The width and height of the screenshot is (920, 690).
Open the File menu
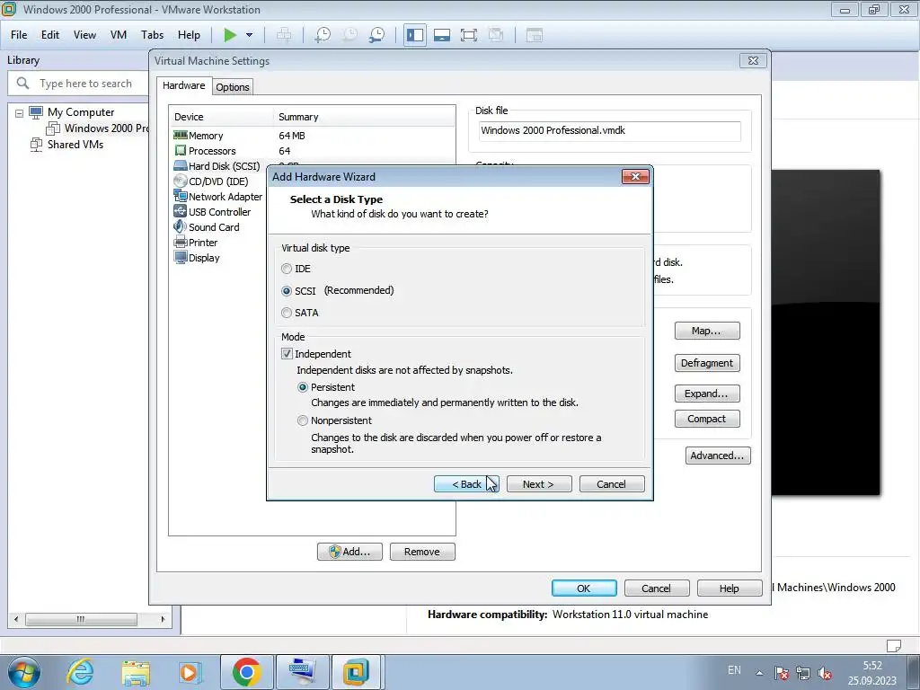point(19,35)
